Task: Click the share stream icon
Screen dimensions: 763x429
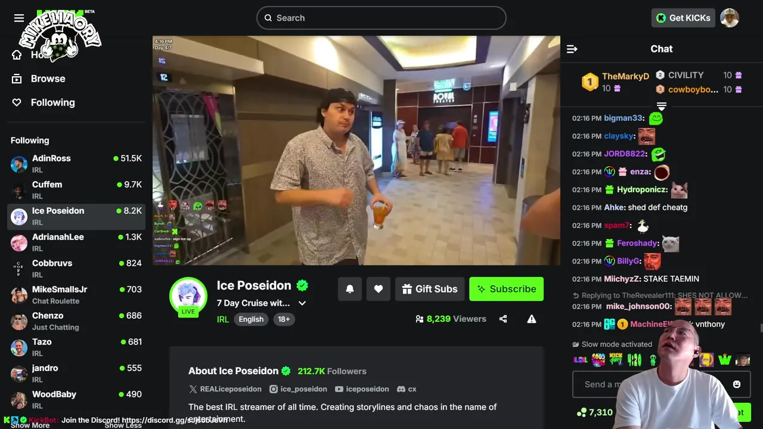Action: [503, 319]
